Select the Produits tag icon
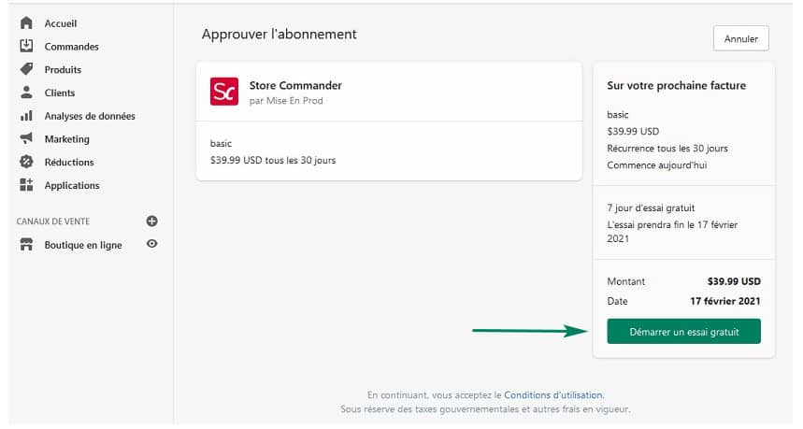The image size is (803, 429). [26, 69]
